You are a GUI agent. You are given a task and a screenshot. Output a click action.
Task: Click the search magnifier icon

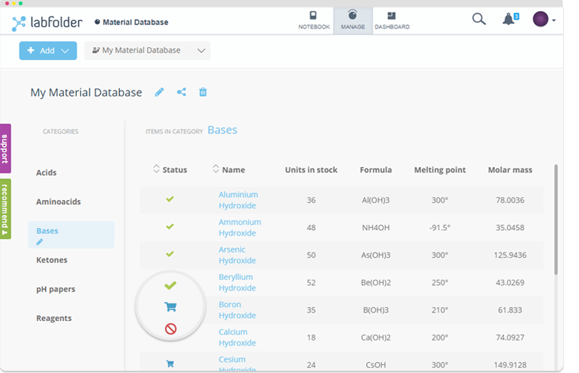coord(478,19)
